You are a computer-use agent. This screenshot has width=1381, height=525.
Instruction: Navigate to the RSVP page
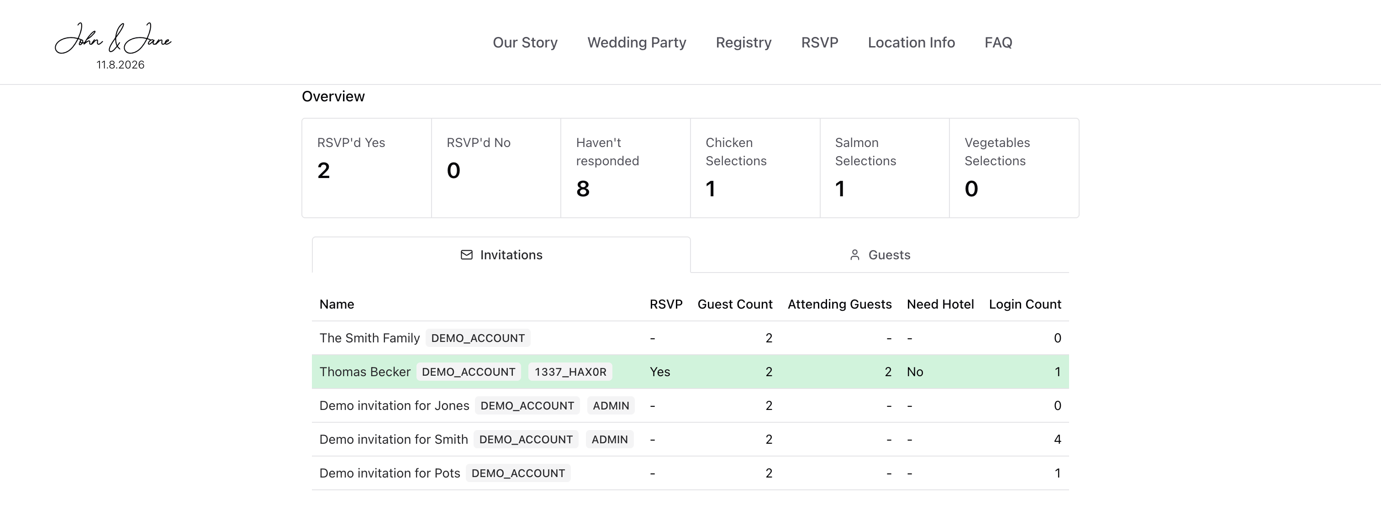tap(819, 42)
